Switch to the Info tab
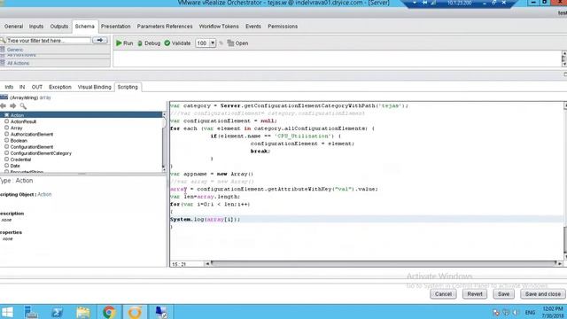 click(9, 87)
